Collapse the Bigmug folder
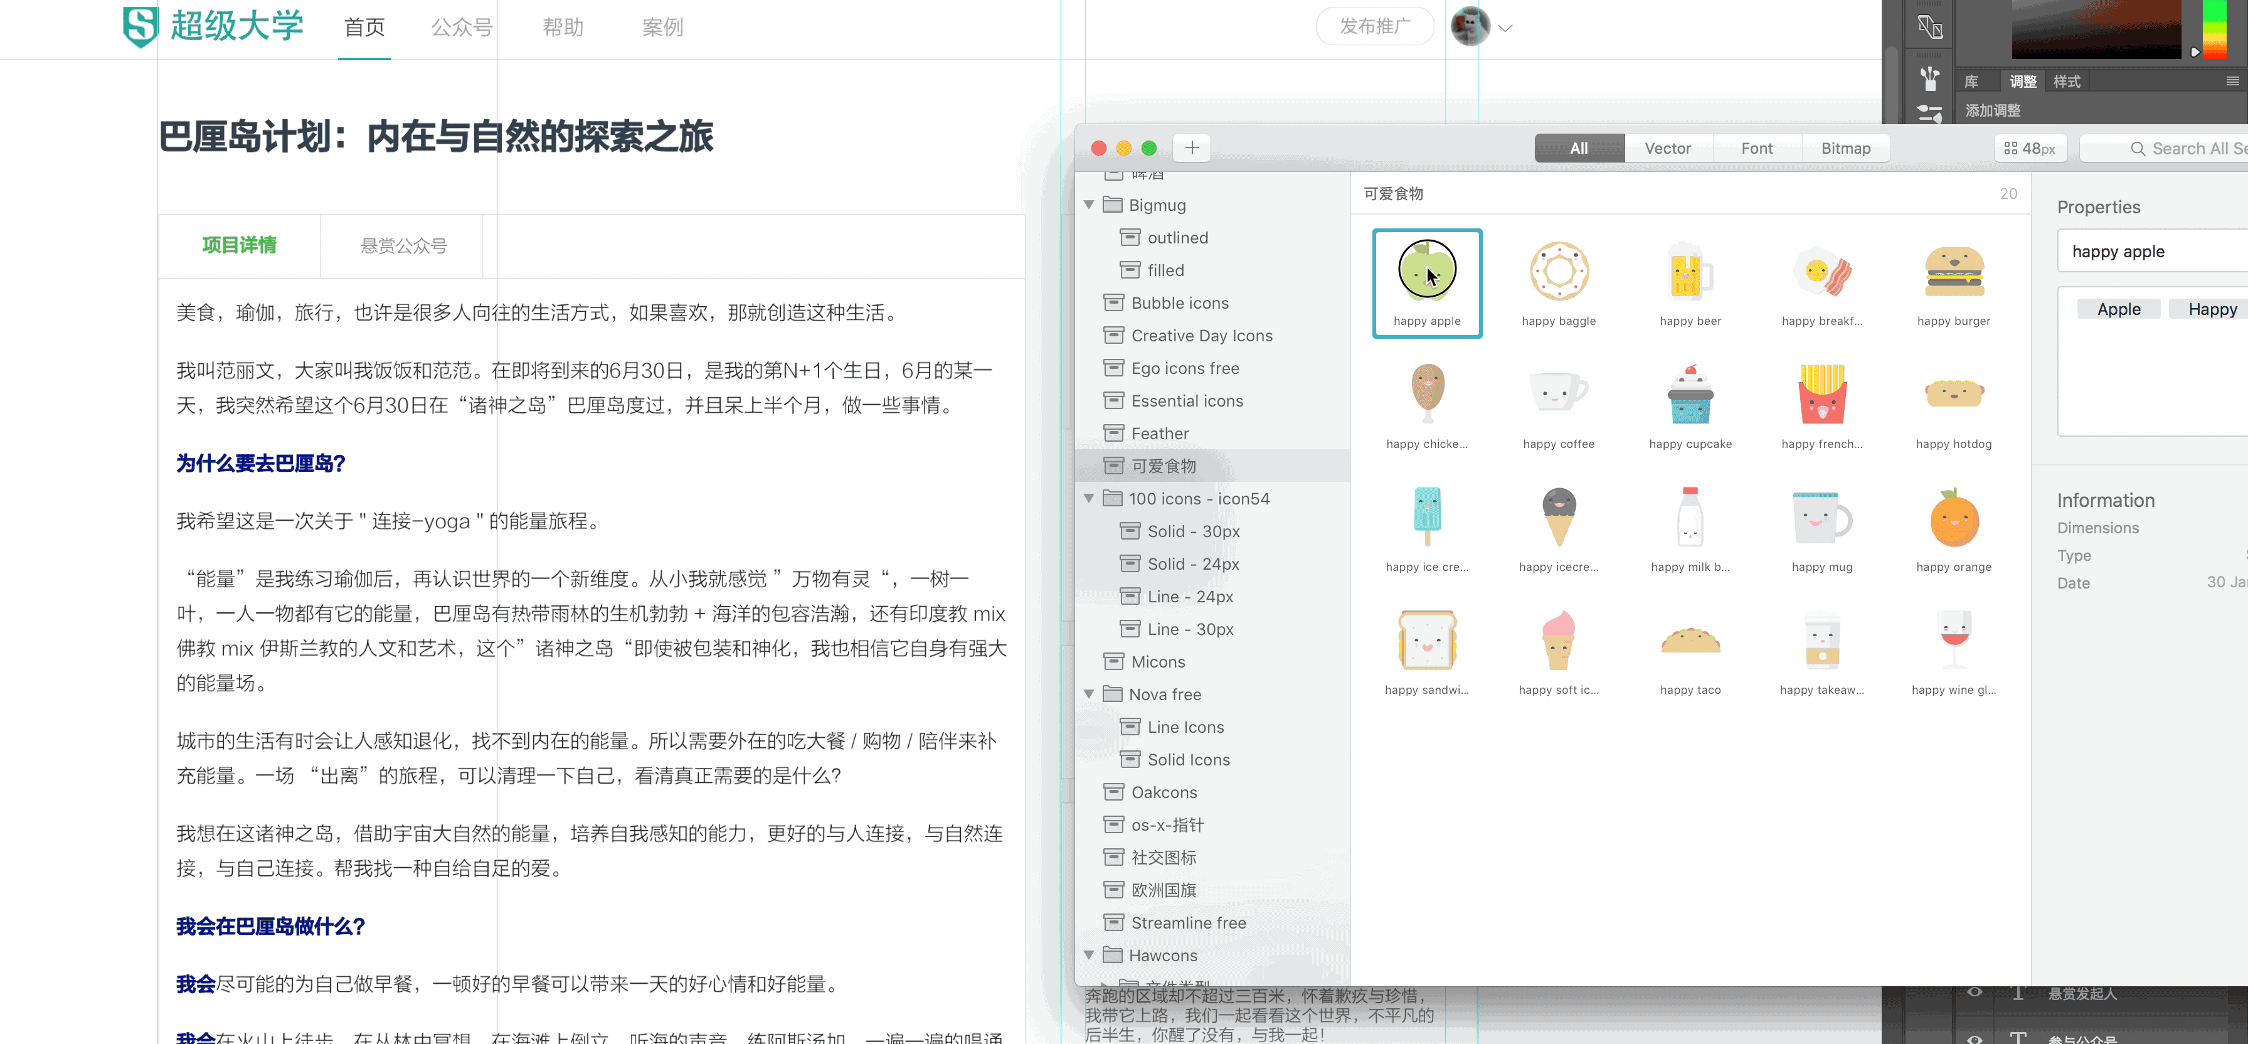Image resolution: width=2248 pixels, height=1044 pixels. click(x=1089, y=205)
